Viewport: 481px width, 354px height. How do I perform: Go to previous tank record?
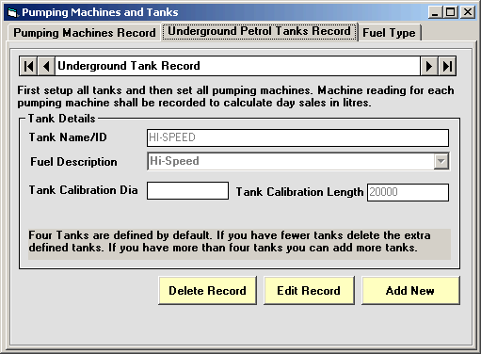pos(46,66)
